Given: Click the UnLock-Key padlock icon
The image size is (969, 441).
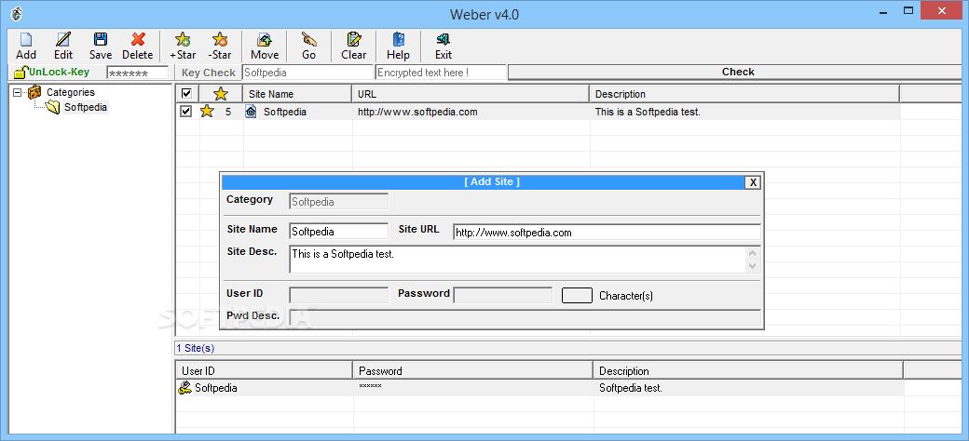Looking at the screenshot, I should 21,73.
